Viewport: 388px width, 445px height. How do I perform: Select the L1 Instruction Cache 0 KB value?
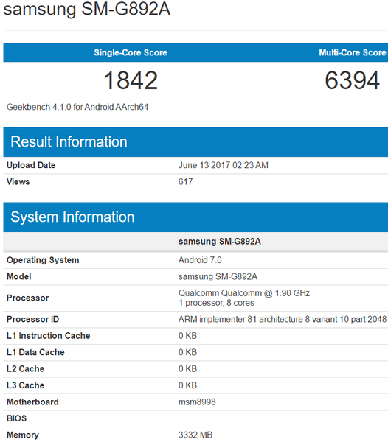187,336
